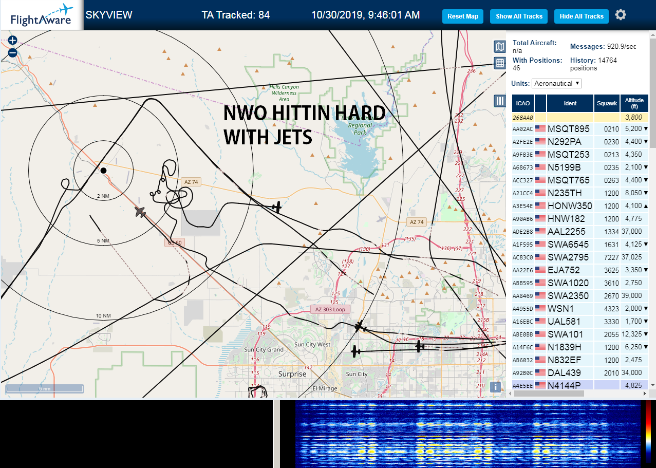Click Hide All Tracks button
The image size is (656, 468).
tap(582, 16)
